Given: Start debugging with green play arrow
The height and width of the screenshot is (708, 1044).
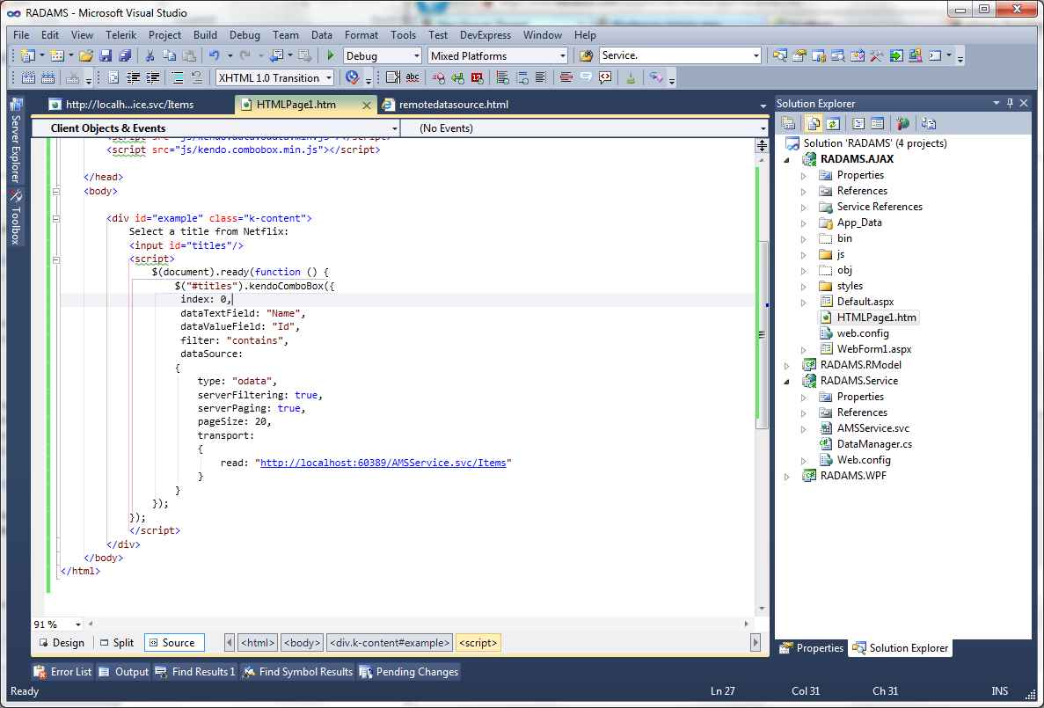Looking at the screenshot, I should click(x=331, y=55).
